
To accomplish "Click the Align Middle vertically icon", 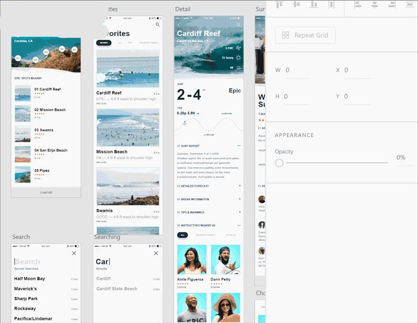I will coord(296,4).
